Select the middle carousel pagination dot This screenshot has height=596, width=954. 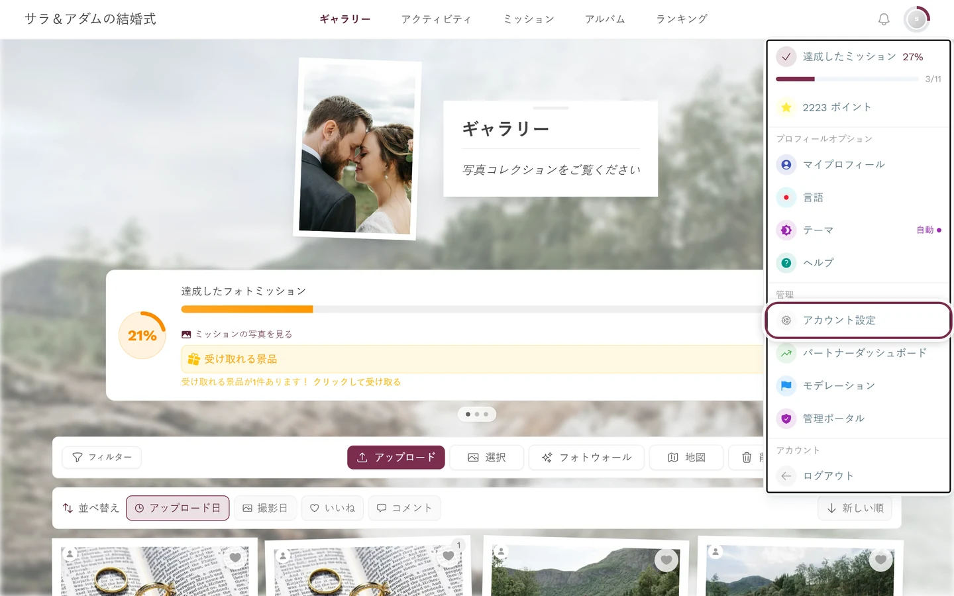click(477, 415)
